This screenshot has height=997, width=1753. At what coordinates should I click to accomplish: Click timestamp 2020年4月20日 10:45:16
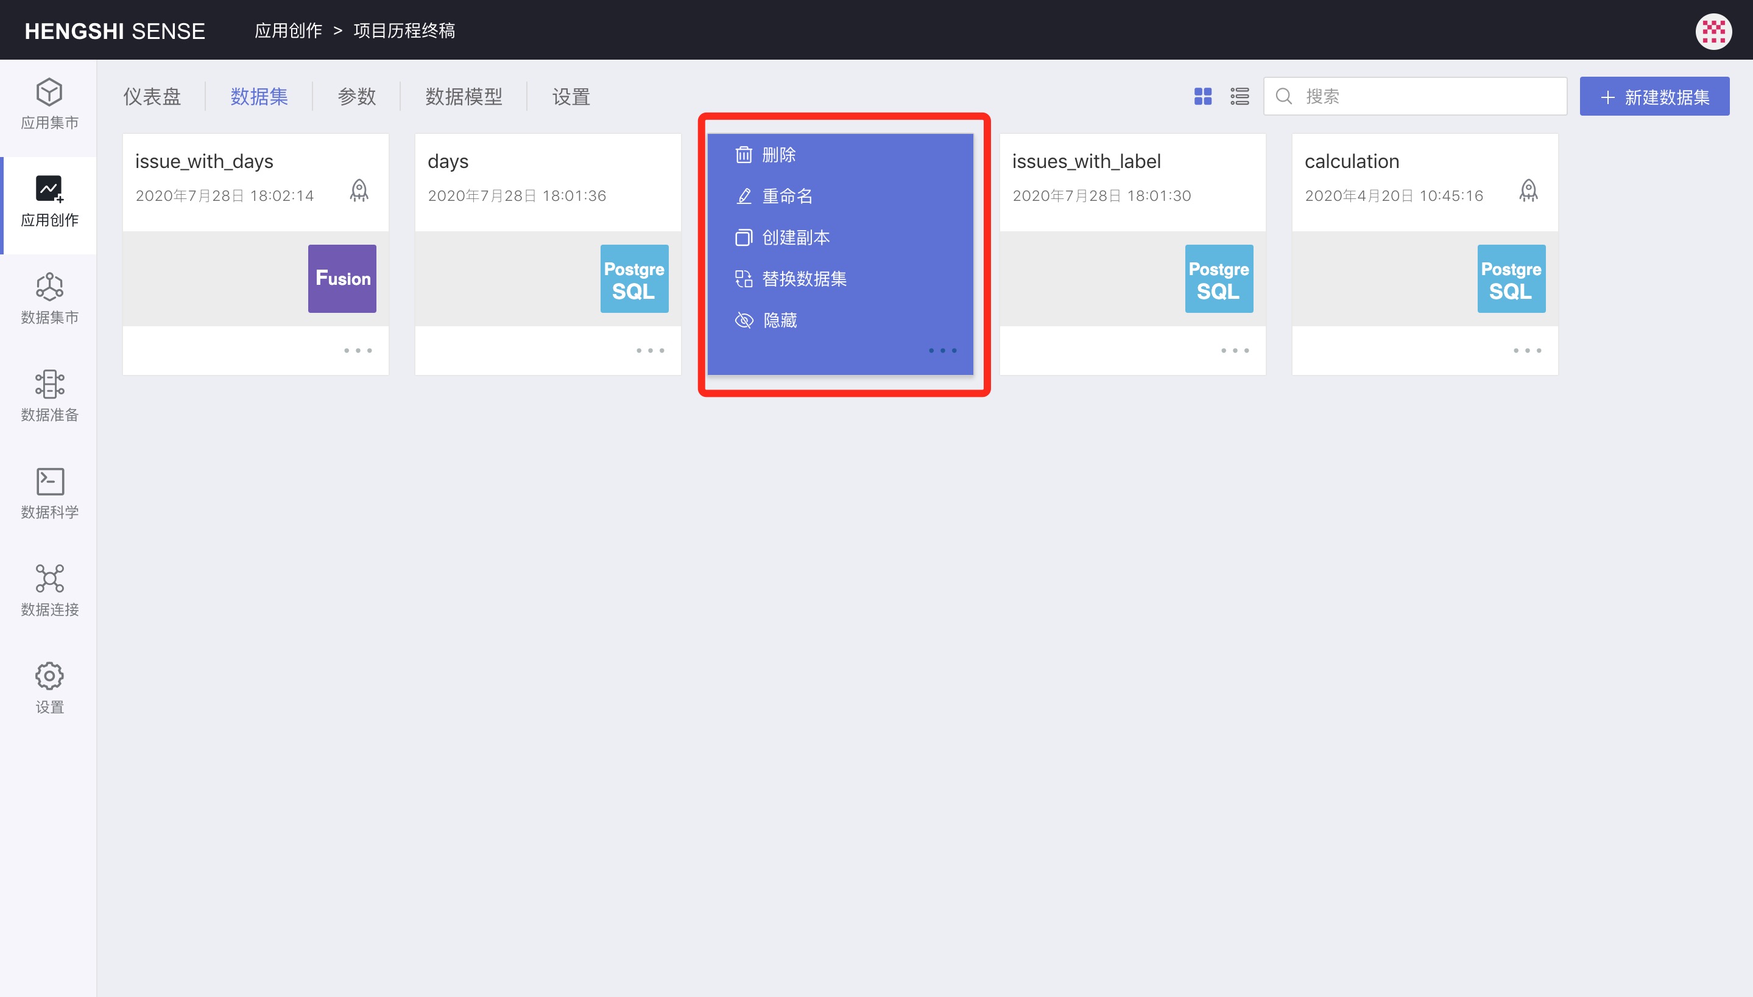click(x=1394, y=196)
